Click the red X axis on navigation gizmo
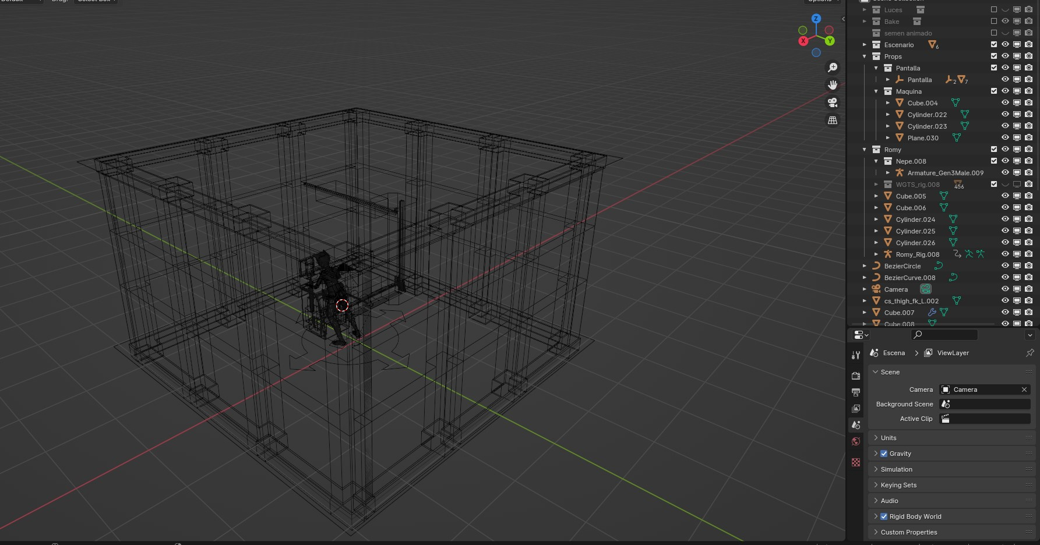 (x=803, y=41)
